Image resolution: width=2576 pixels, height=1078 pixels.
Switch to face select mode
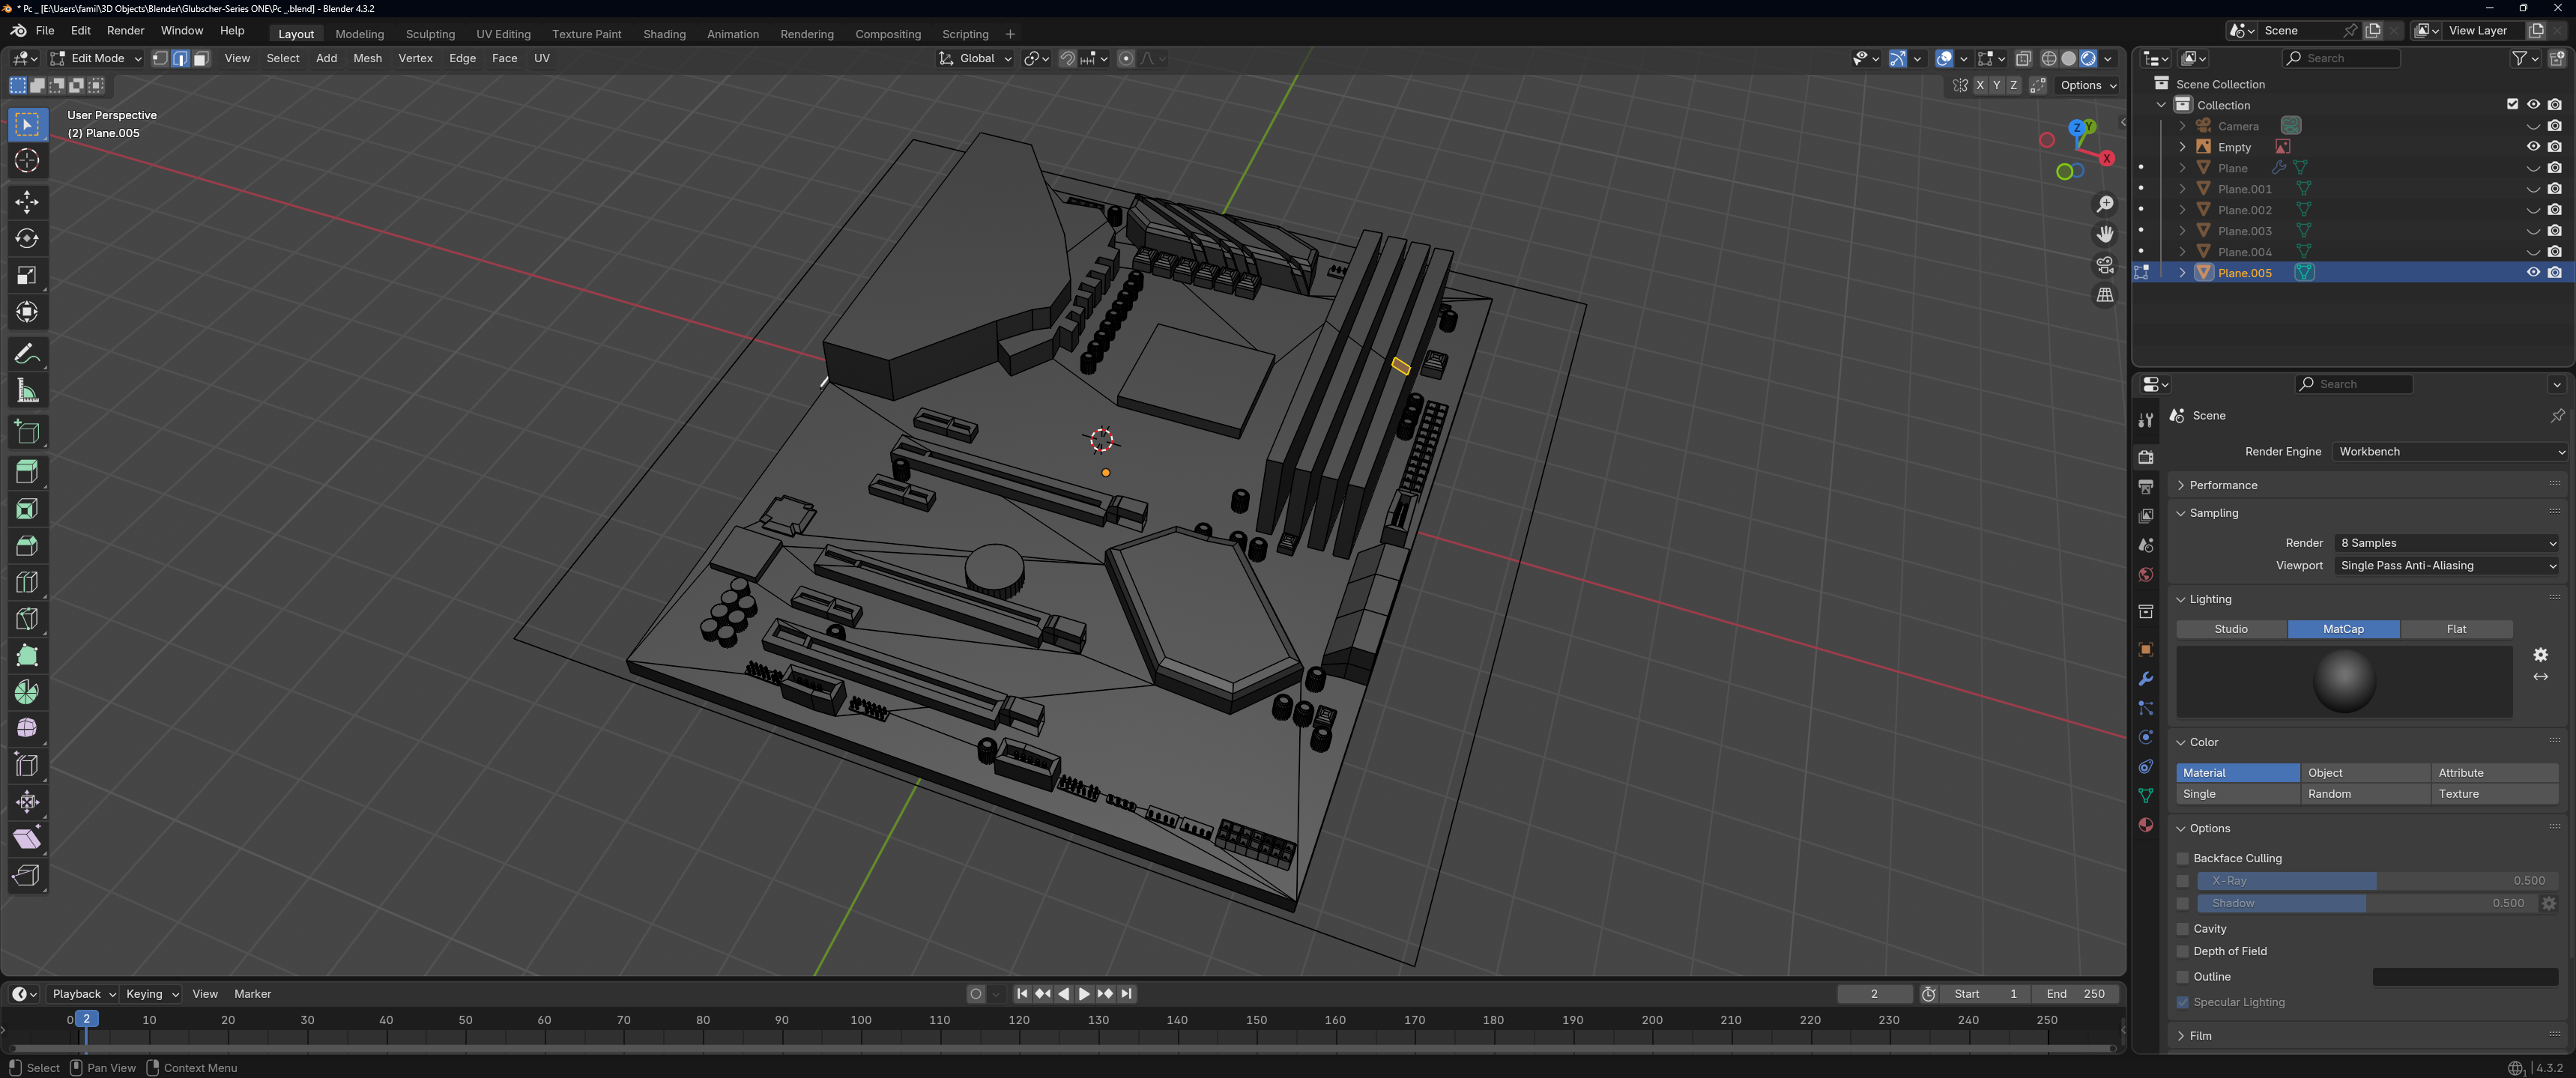pos(201,59)
